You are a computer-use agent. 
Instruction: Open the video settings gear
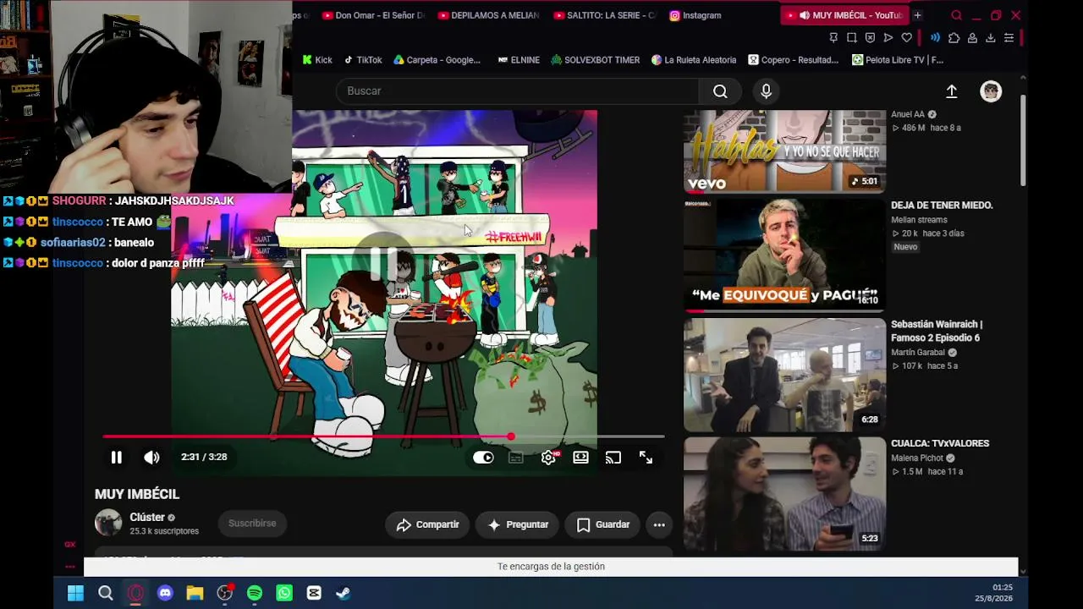(x=548, y=458)
